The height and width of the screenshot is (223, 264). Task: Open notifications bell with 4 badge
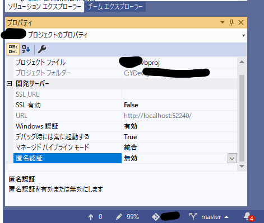pos(249,217)
